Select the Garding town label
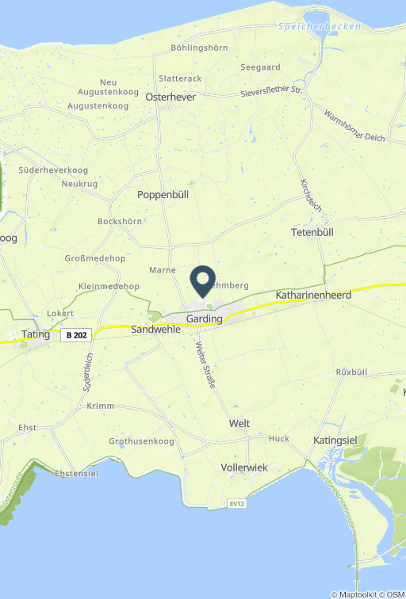Image resolution: width=406 pixels, height=599 pixels. pyautogui.click(x=204, y=319)
